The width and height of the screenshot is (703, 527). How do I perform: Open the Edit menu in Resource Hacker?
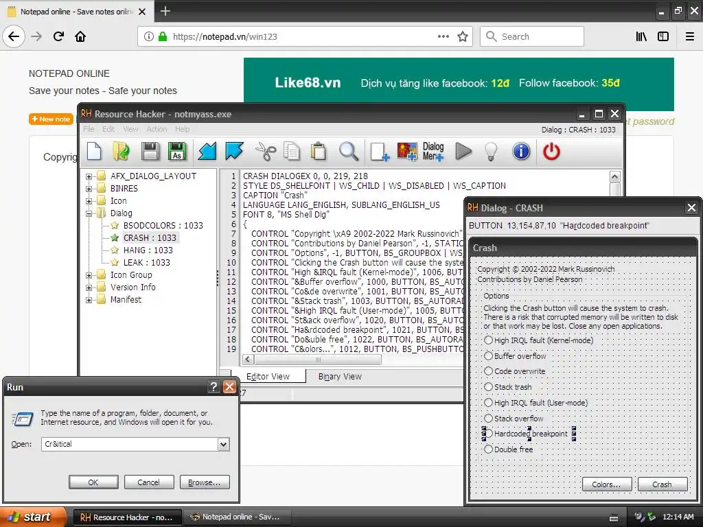108,129
